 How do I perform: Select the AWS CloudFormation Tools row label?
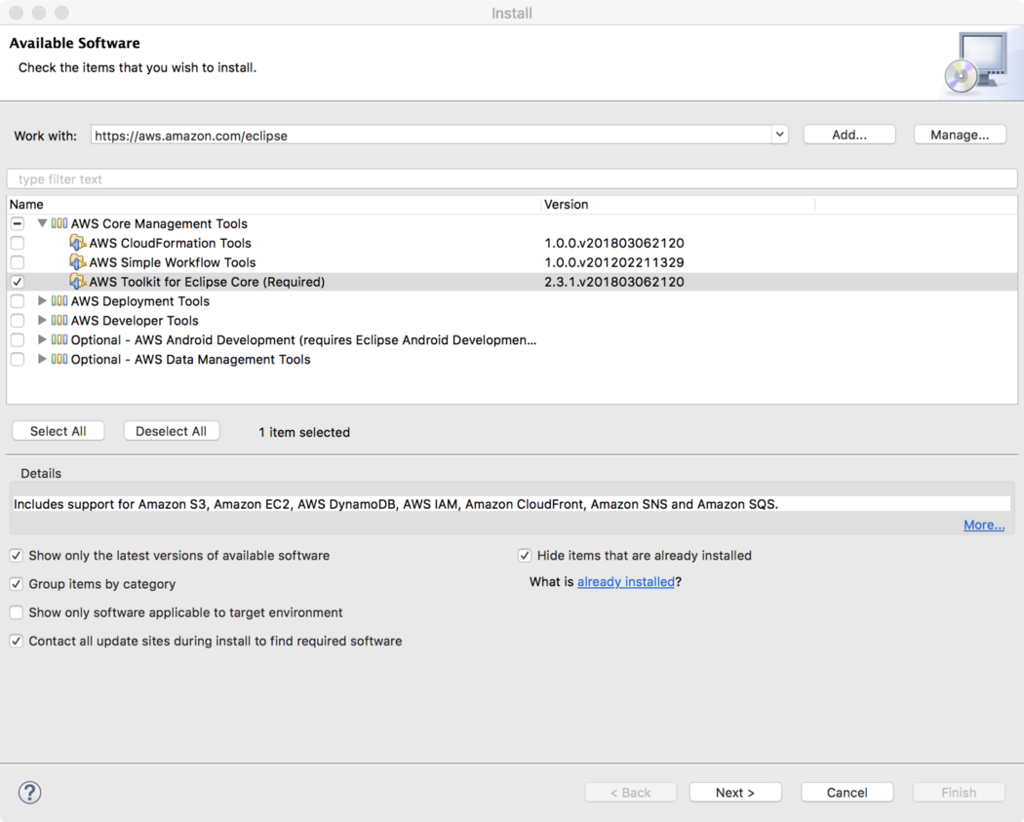point(170,243)
